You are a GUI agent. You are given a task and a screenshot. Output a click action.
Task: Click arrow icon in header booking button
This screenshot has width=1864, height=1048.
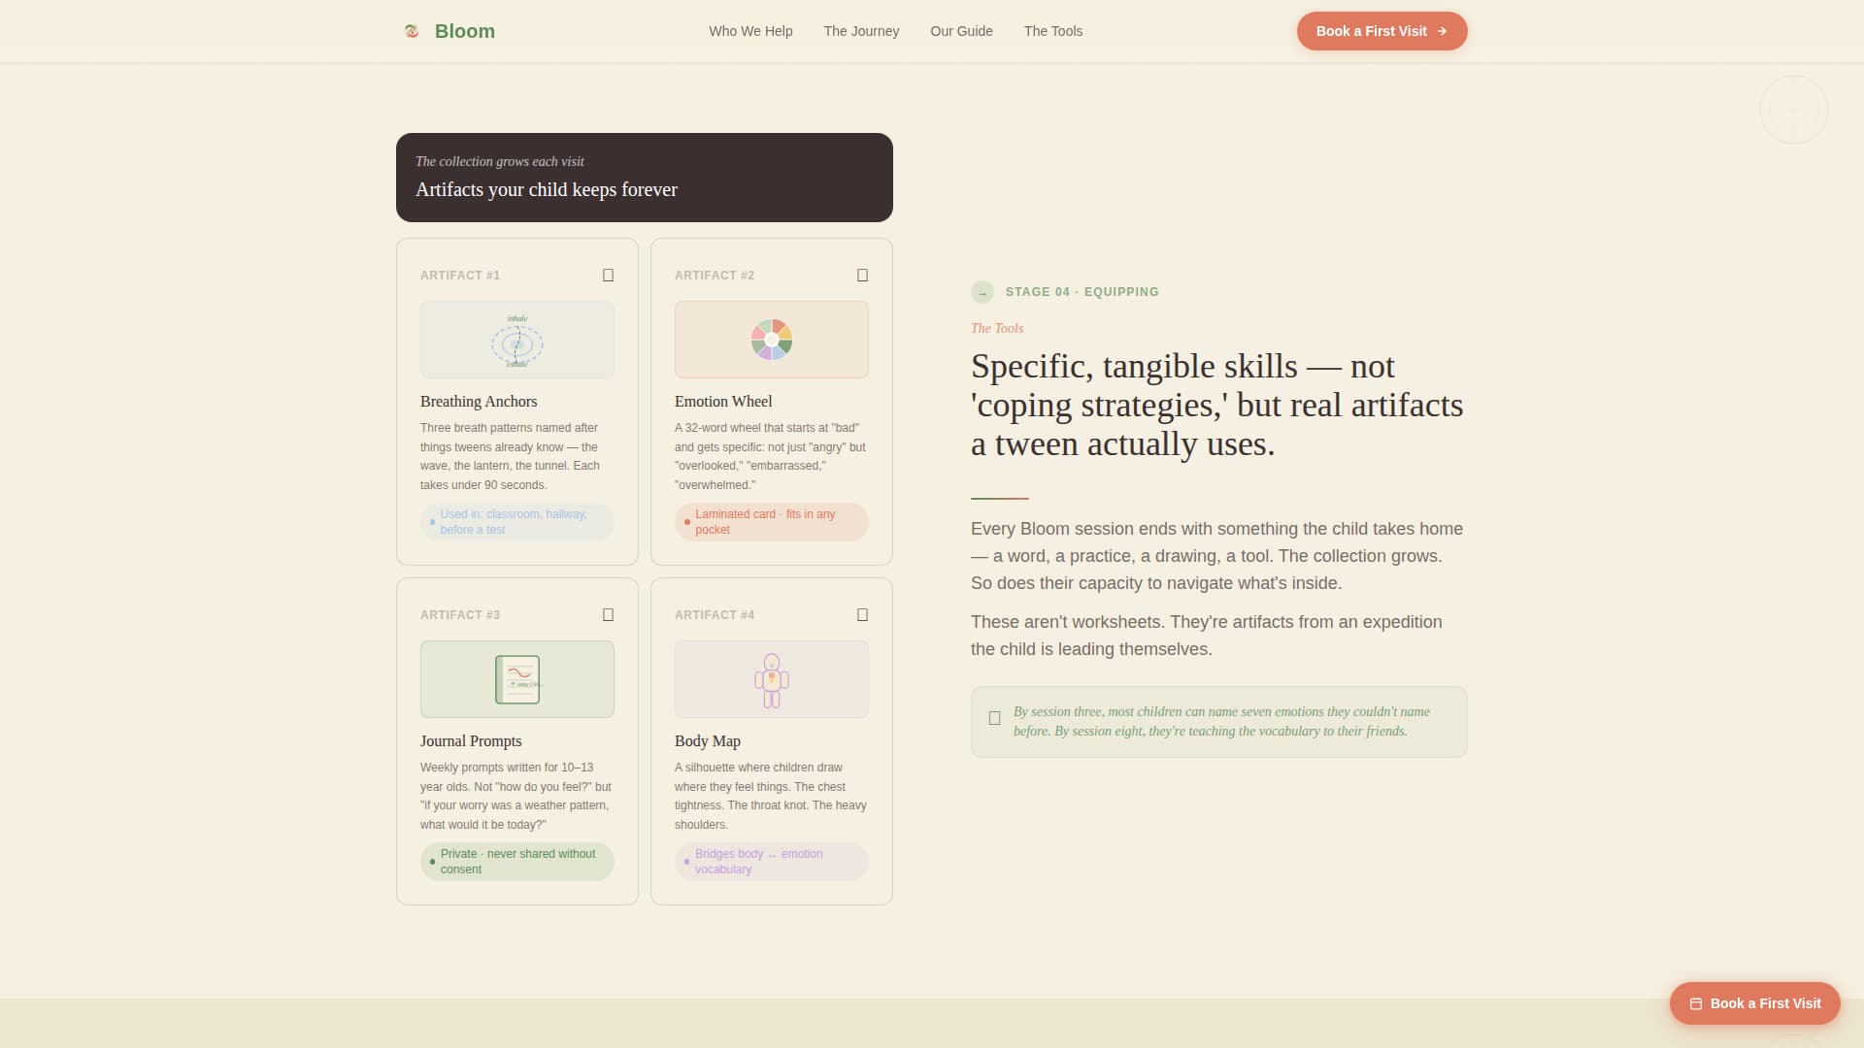point(1442,31)
